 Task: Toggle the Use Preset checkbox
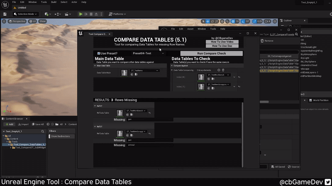[99, 53]
